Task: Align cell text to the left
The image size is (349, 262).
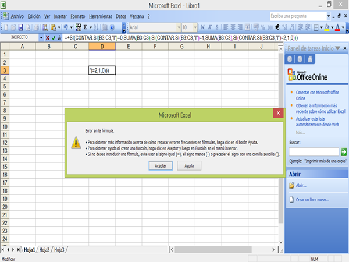Action: pyautogui.click(x=226, y=27)
